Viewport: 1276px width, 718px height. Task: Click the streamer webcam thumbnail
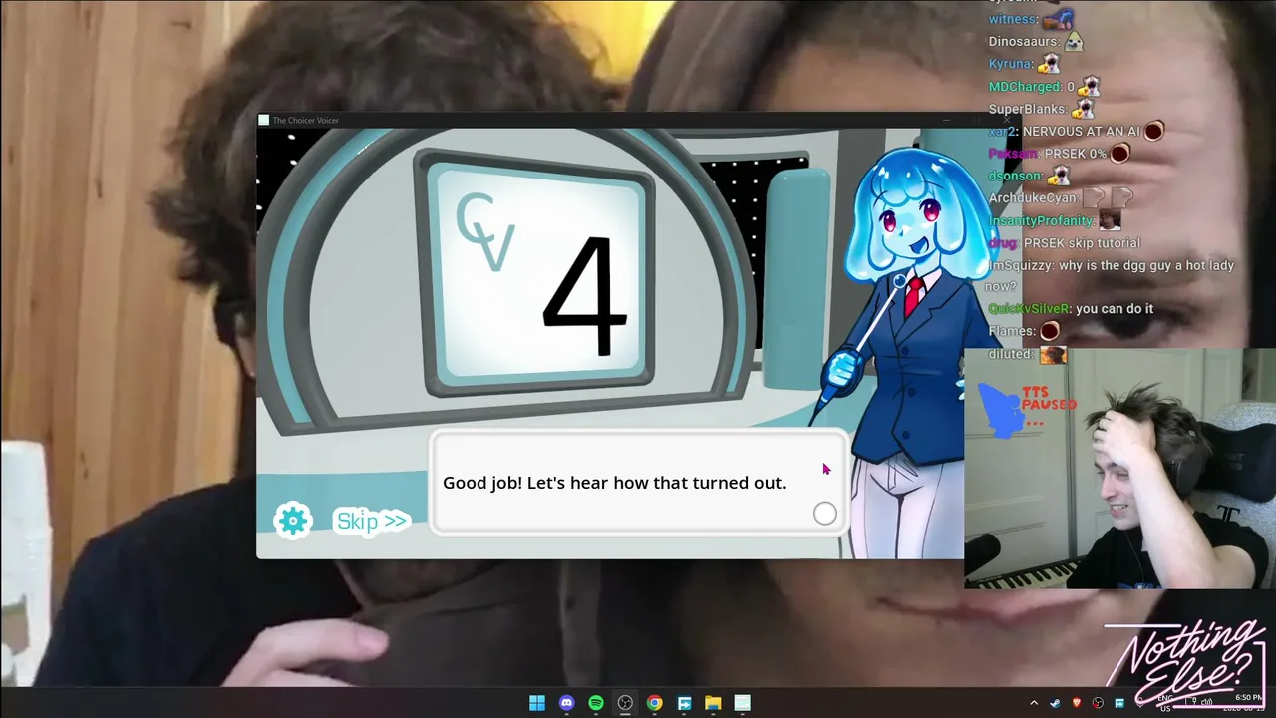click(x=1119, y=469)
